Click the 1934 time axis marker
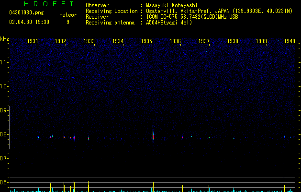This screenshot has width=301, height=192. 118,41
